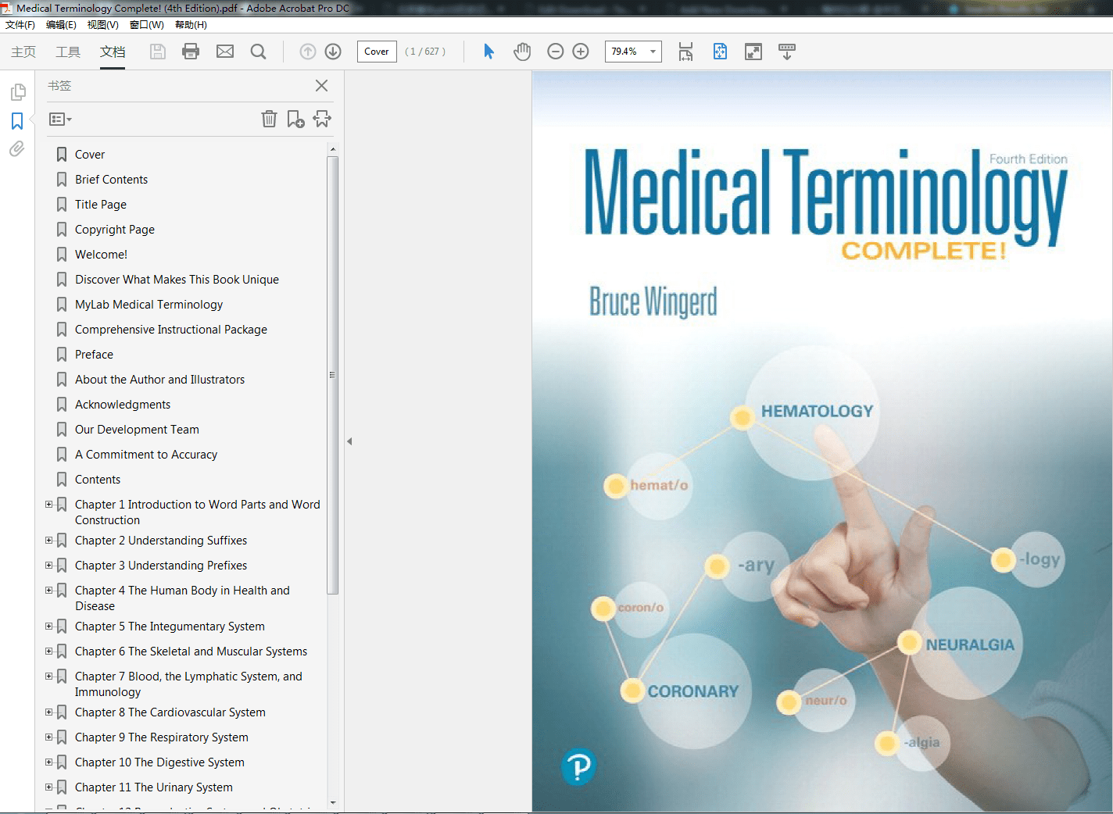The image size is (1113, 814).
Task: Click the page number field showing Cover
Action: pyautogui.click(x=376, y=51)
